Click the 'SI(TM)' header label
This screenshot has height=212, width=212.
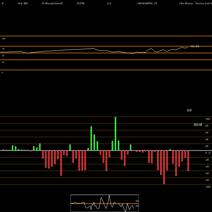(81, 3)
